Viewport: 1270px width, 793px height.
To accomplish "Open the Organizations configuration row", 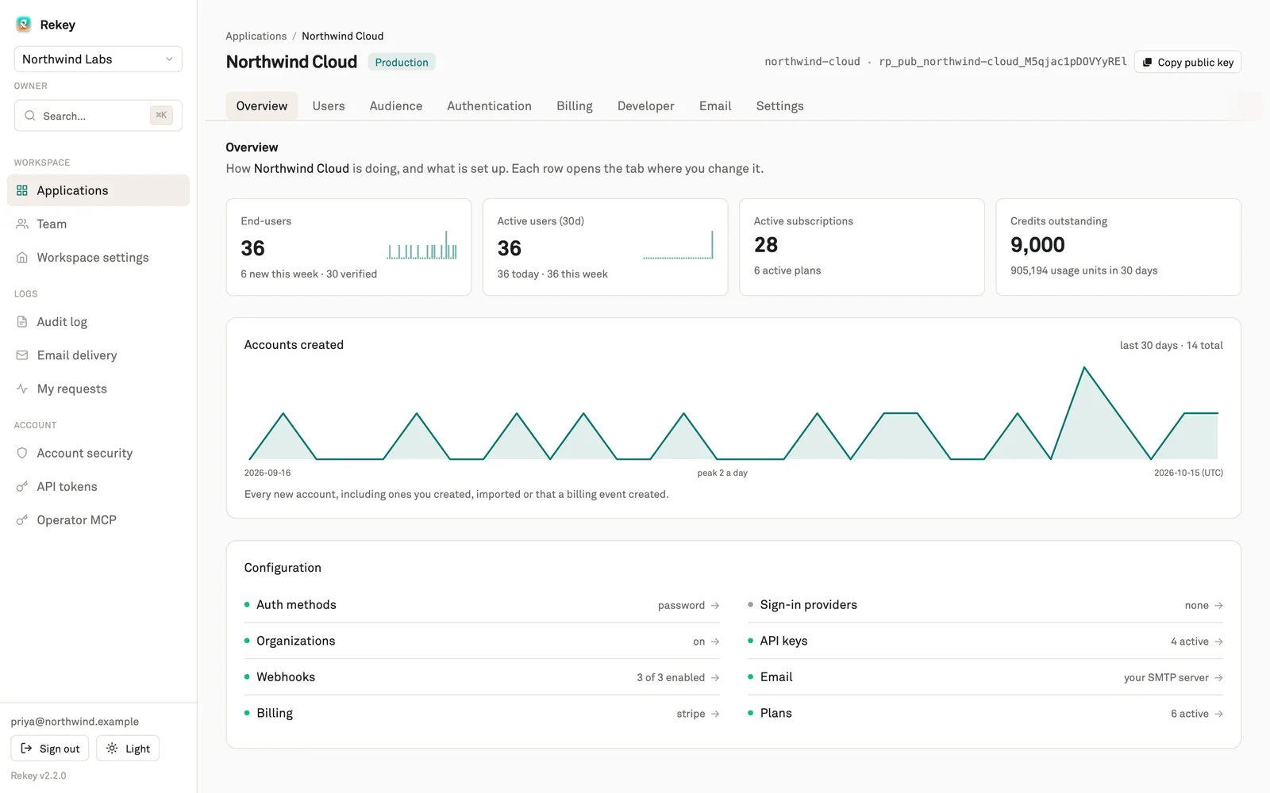I will coord(482,641).
